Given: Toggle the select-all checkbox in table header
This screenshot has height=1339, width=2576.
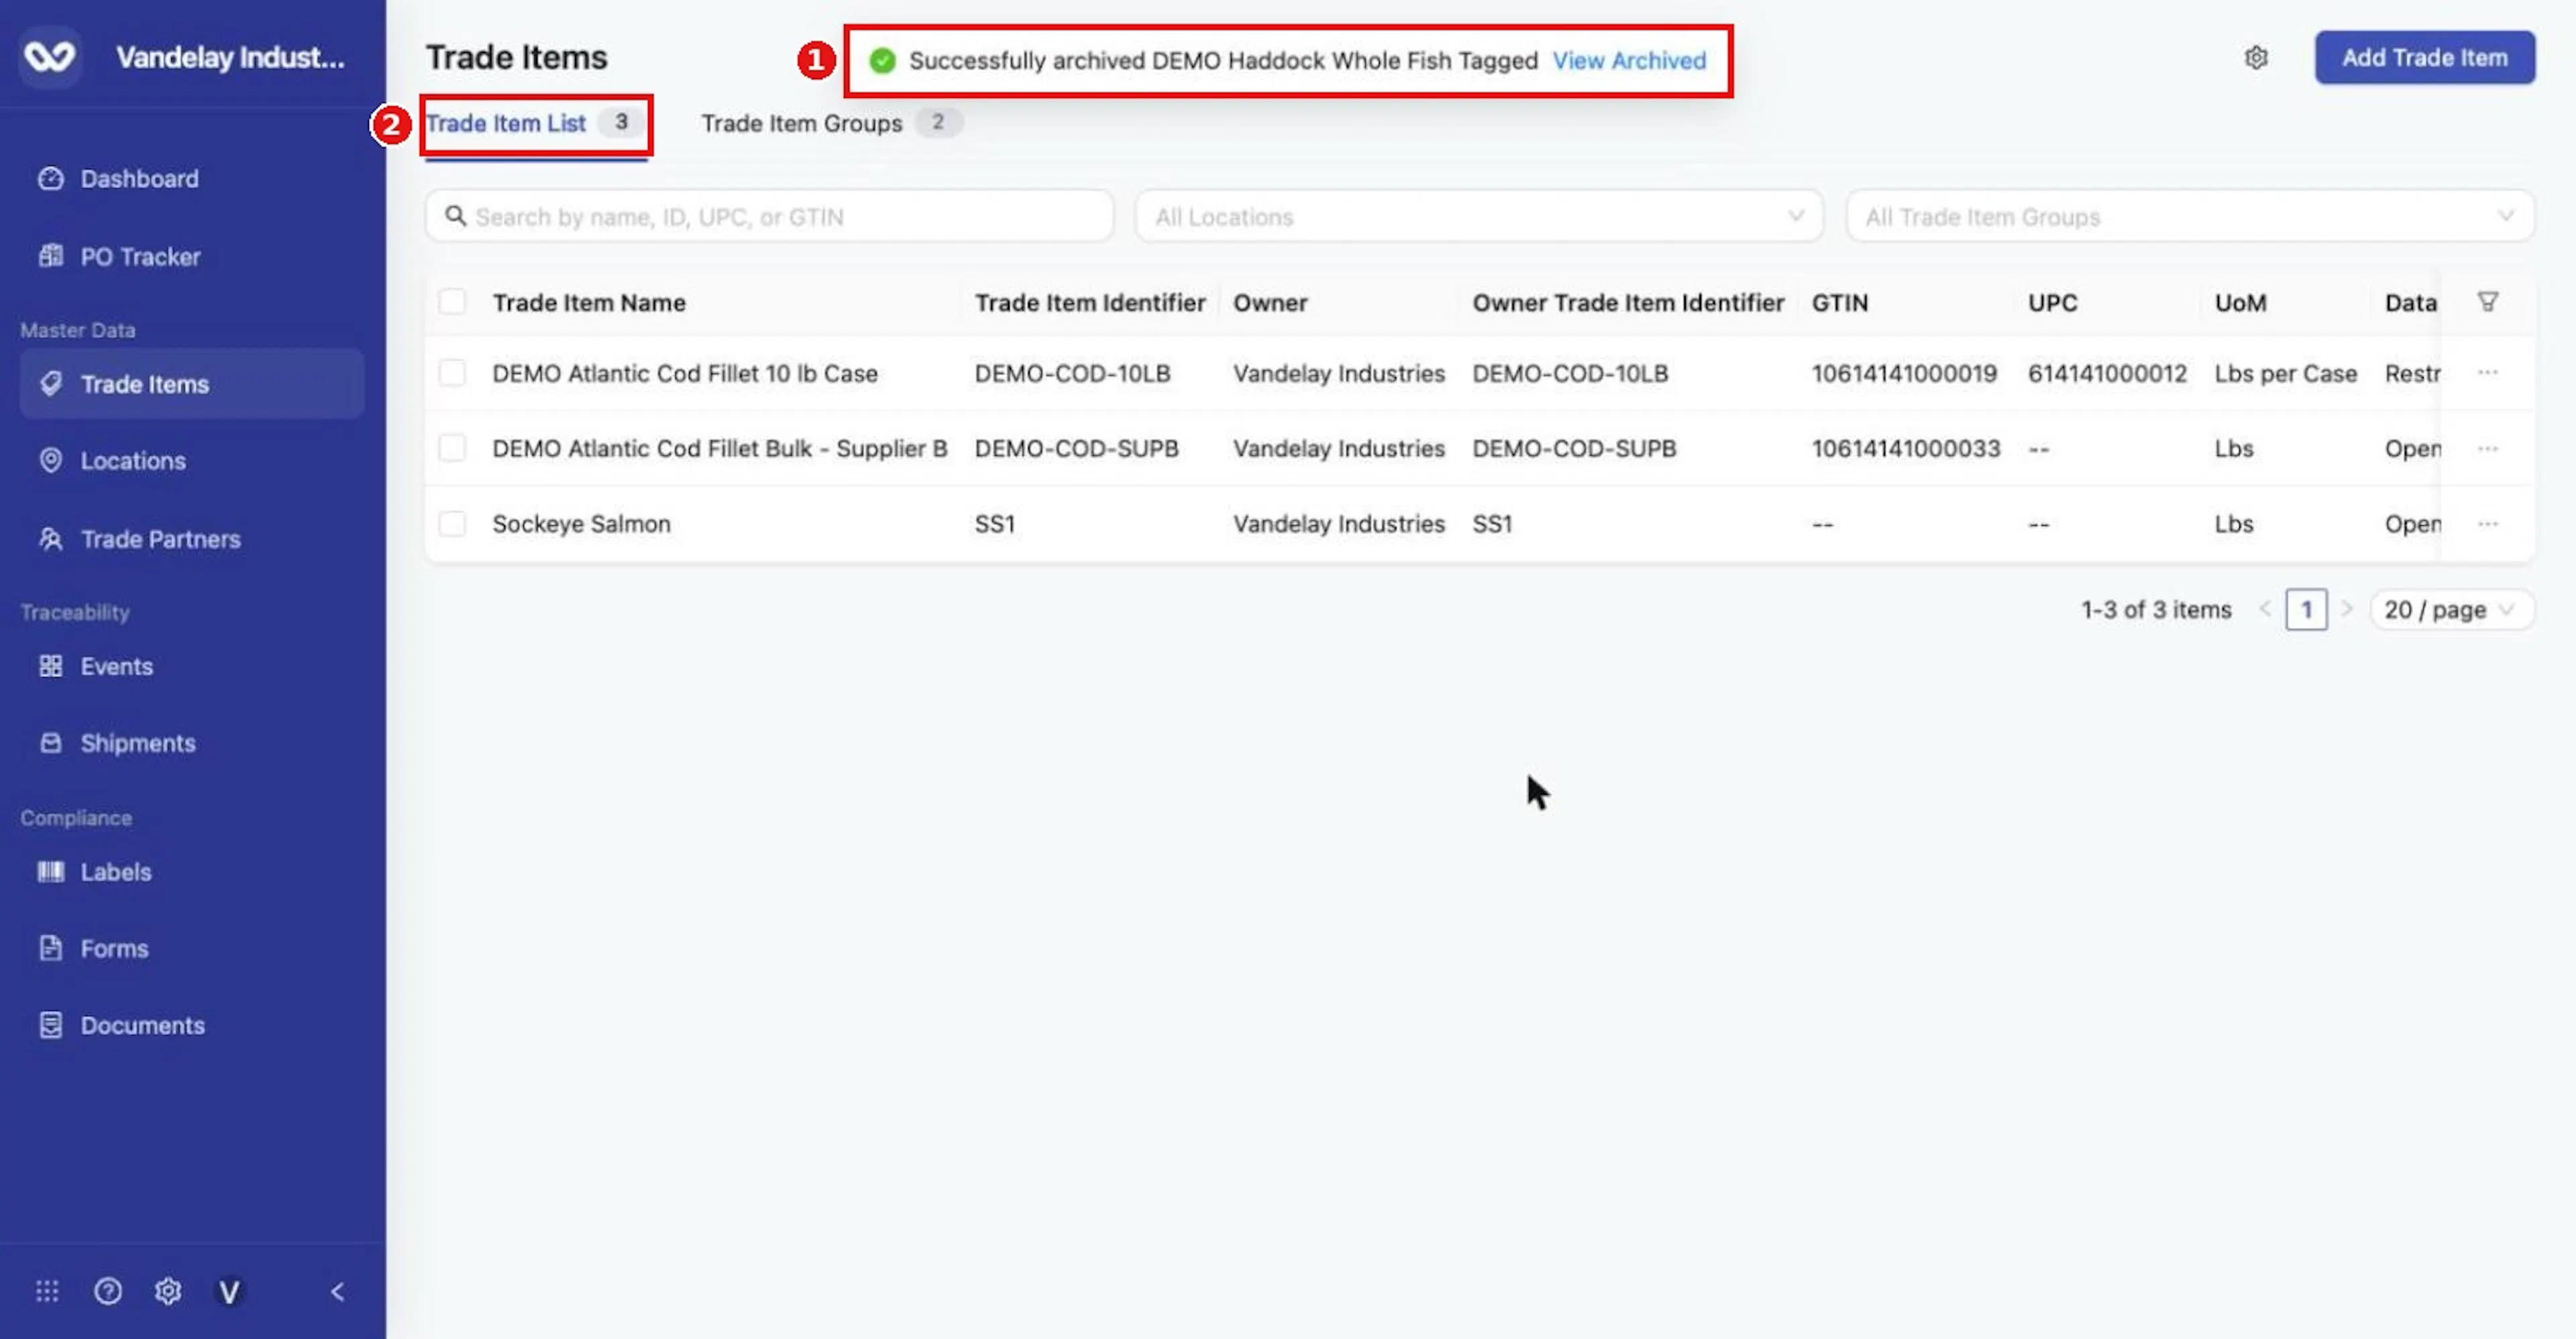Looking at the screenshot, I should (452, 301).
